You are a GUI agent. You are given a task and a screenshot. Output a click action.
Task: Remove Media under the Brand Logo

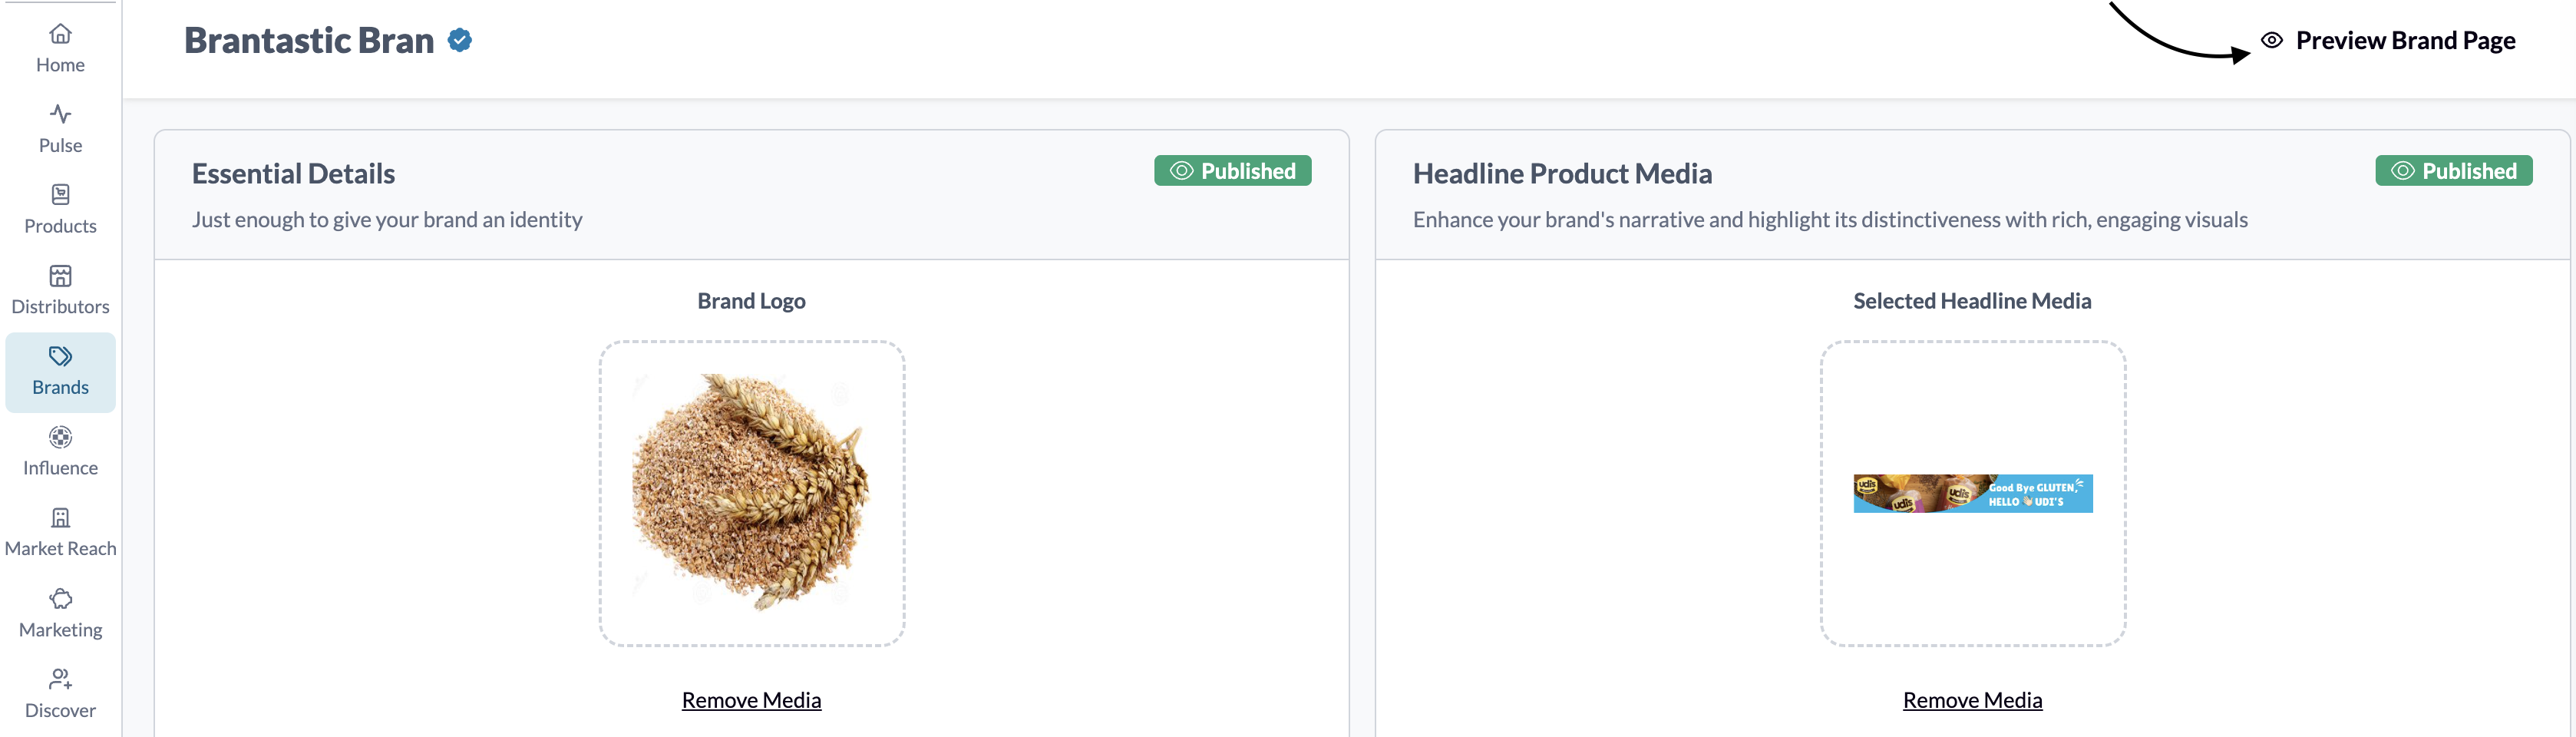click(752, 700)
